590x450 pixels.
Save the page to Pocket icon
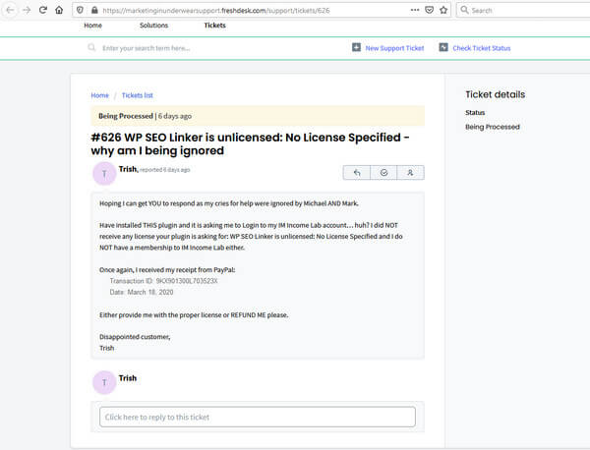pyautogui.click(x=429, y=10)
